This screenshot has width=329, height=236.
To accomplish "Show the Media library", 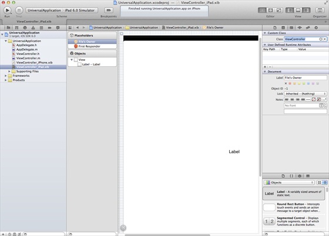I will coord(308,176).
